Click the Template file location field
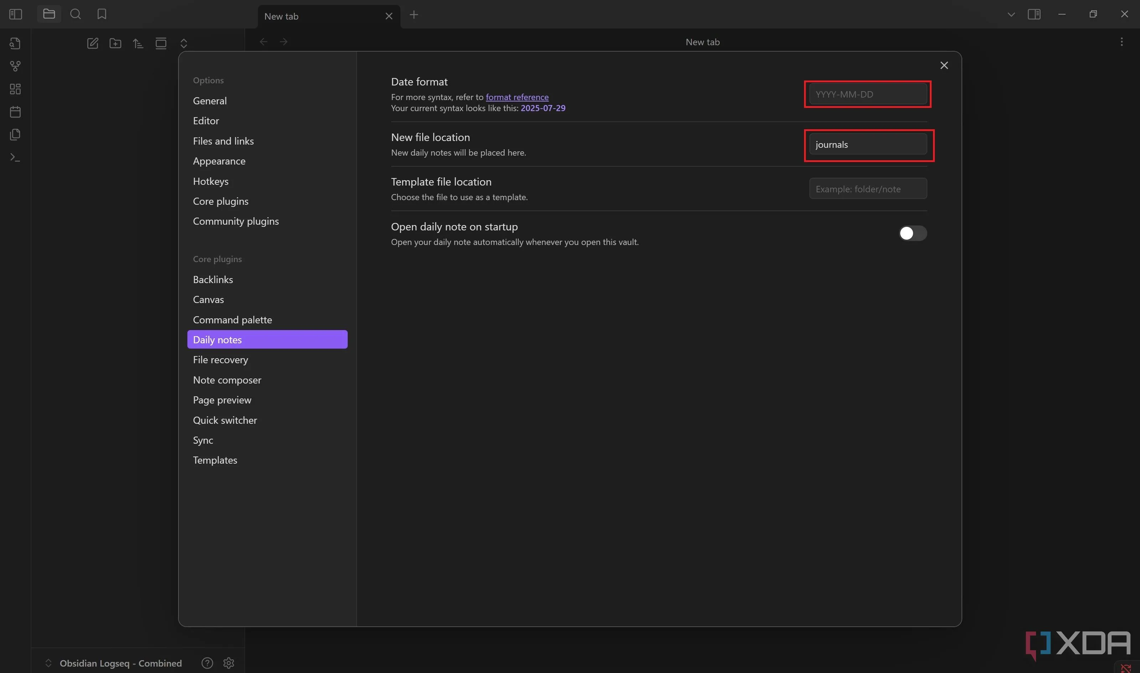The image size is (1140, 673). pyautogui.click(x=868, y=189)
